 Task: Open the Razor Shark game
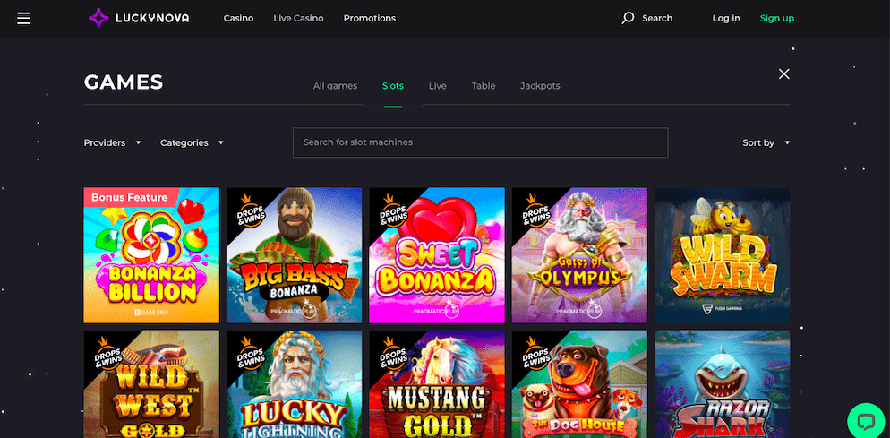point(722,384)
